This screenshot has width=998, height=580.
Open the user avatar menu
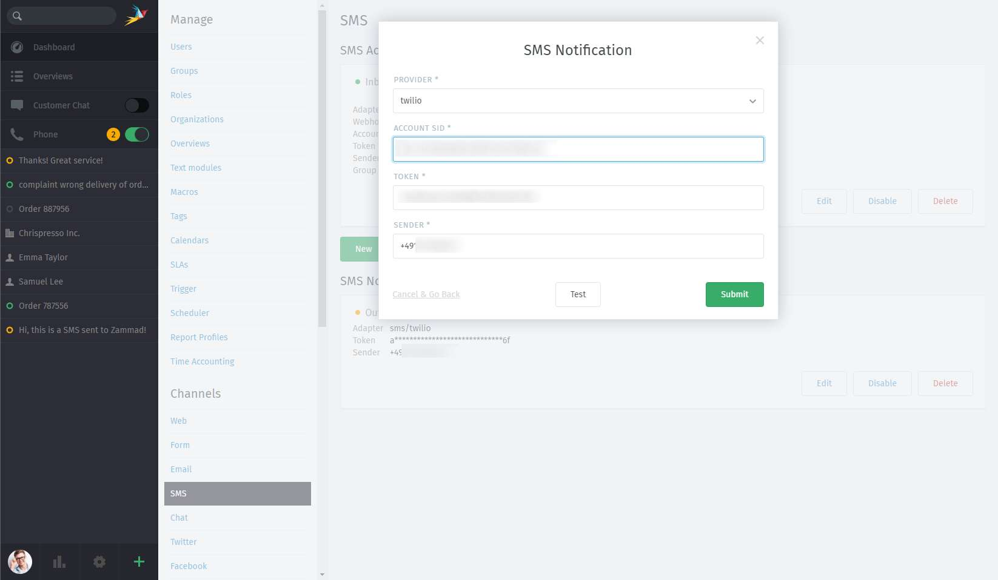20,562
